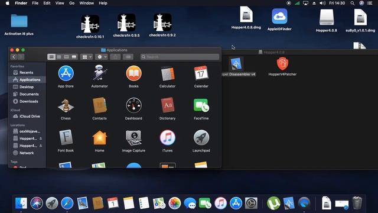Select the Font Book app icon

(66, 137)
